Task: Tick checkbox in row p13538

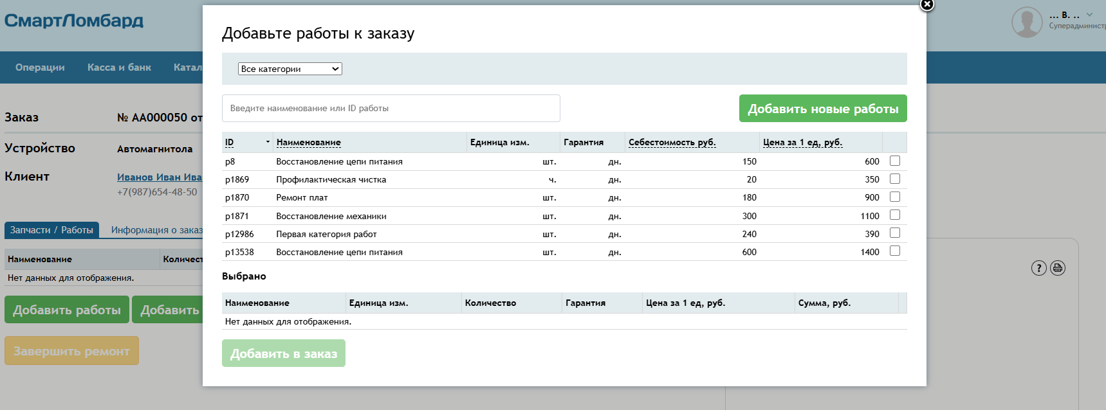Action: pyautogui.click(x=895, y=251)
